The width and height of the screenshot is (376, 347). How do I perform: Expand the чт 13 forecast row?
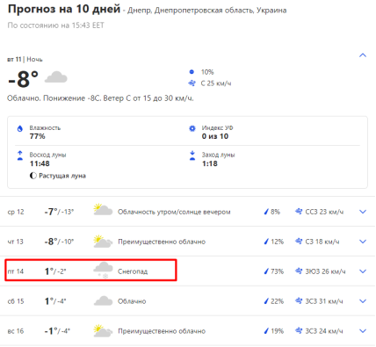coord(363,242)
